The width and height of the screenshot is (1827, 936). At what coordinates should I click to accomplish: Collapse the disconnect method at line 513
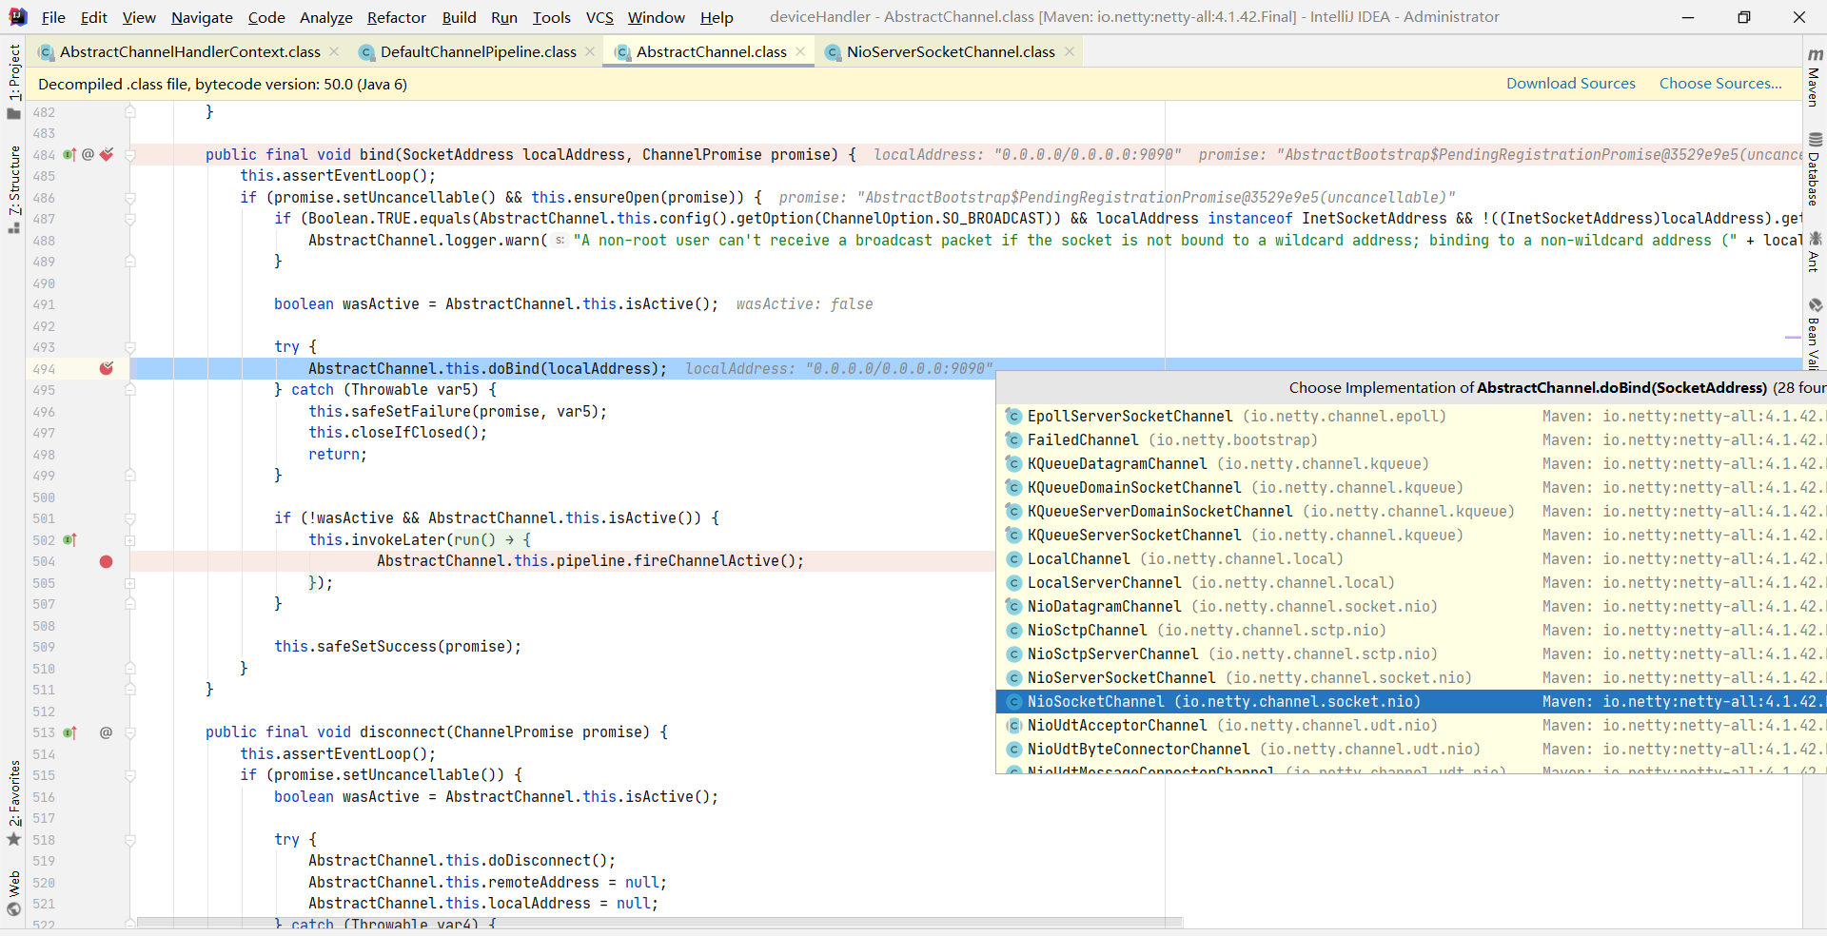coord(130,732)
